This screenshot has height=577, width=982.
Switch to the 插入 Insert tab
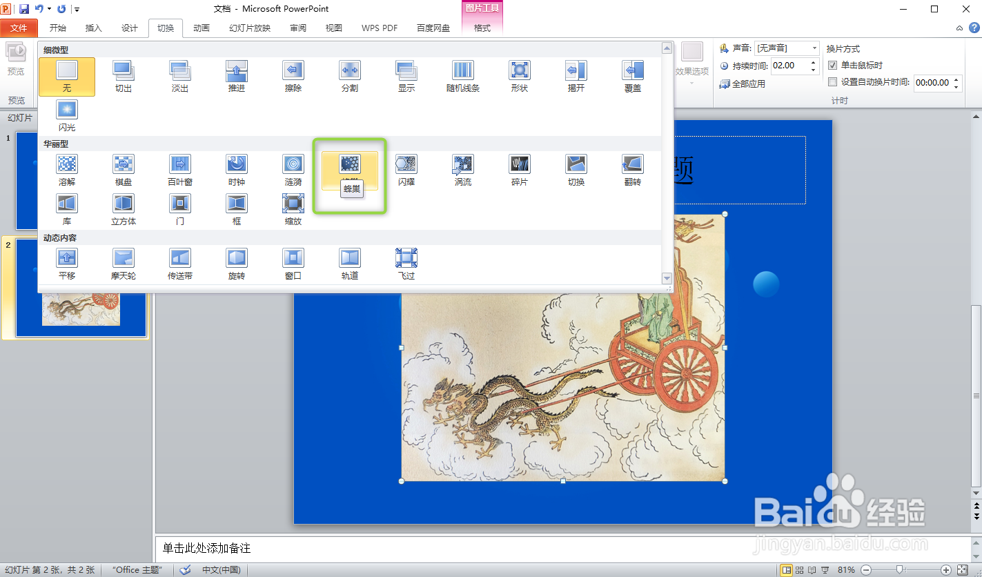point(93,28)
